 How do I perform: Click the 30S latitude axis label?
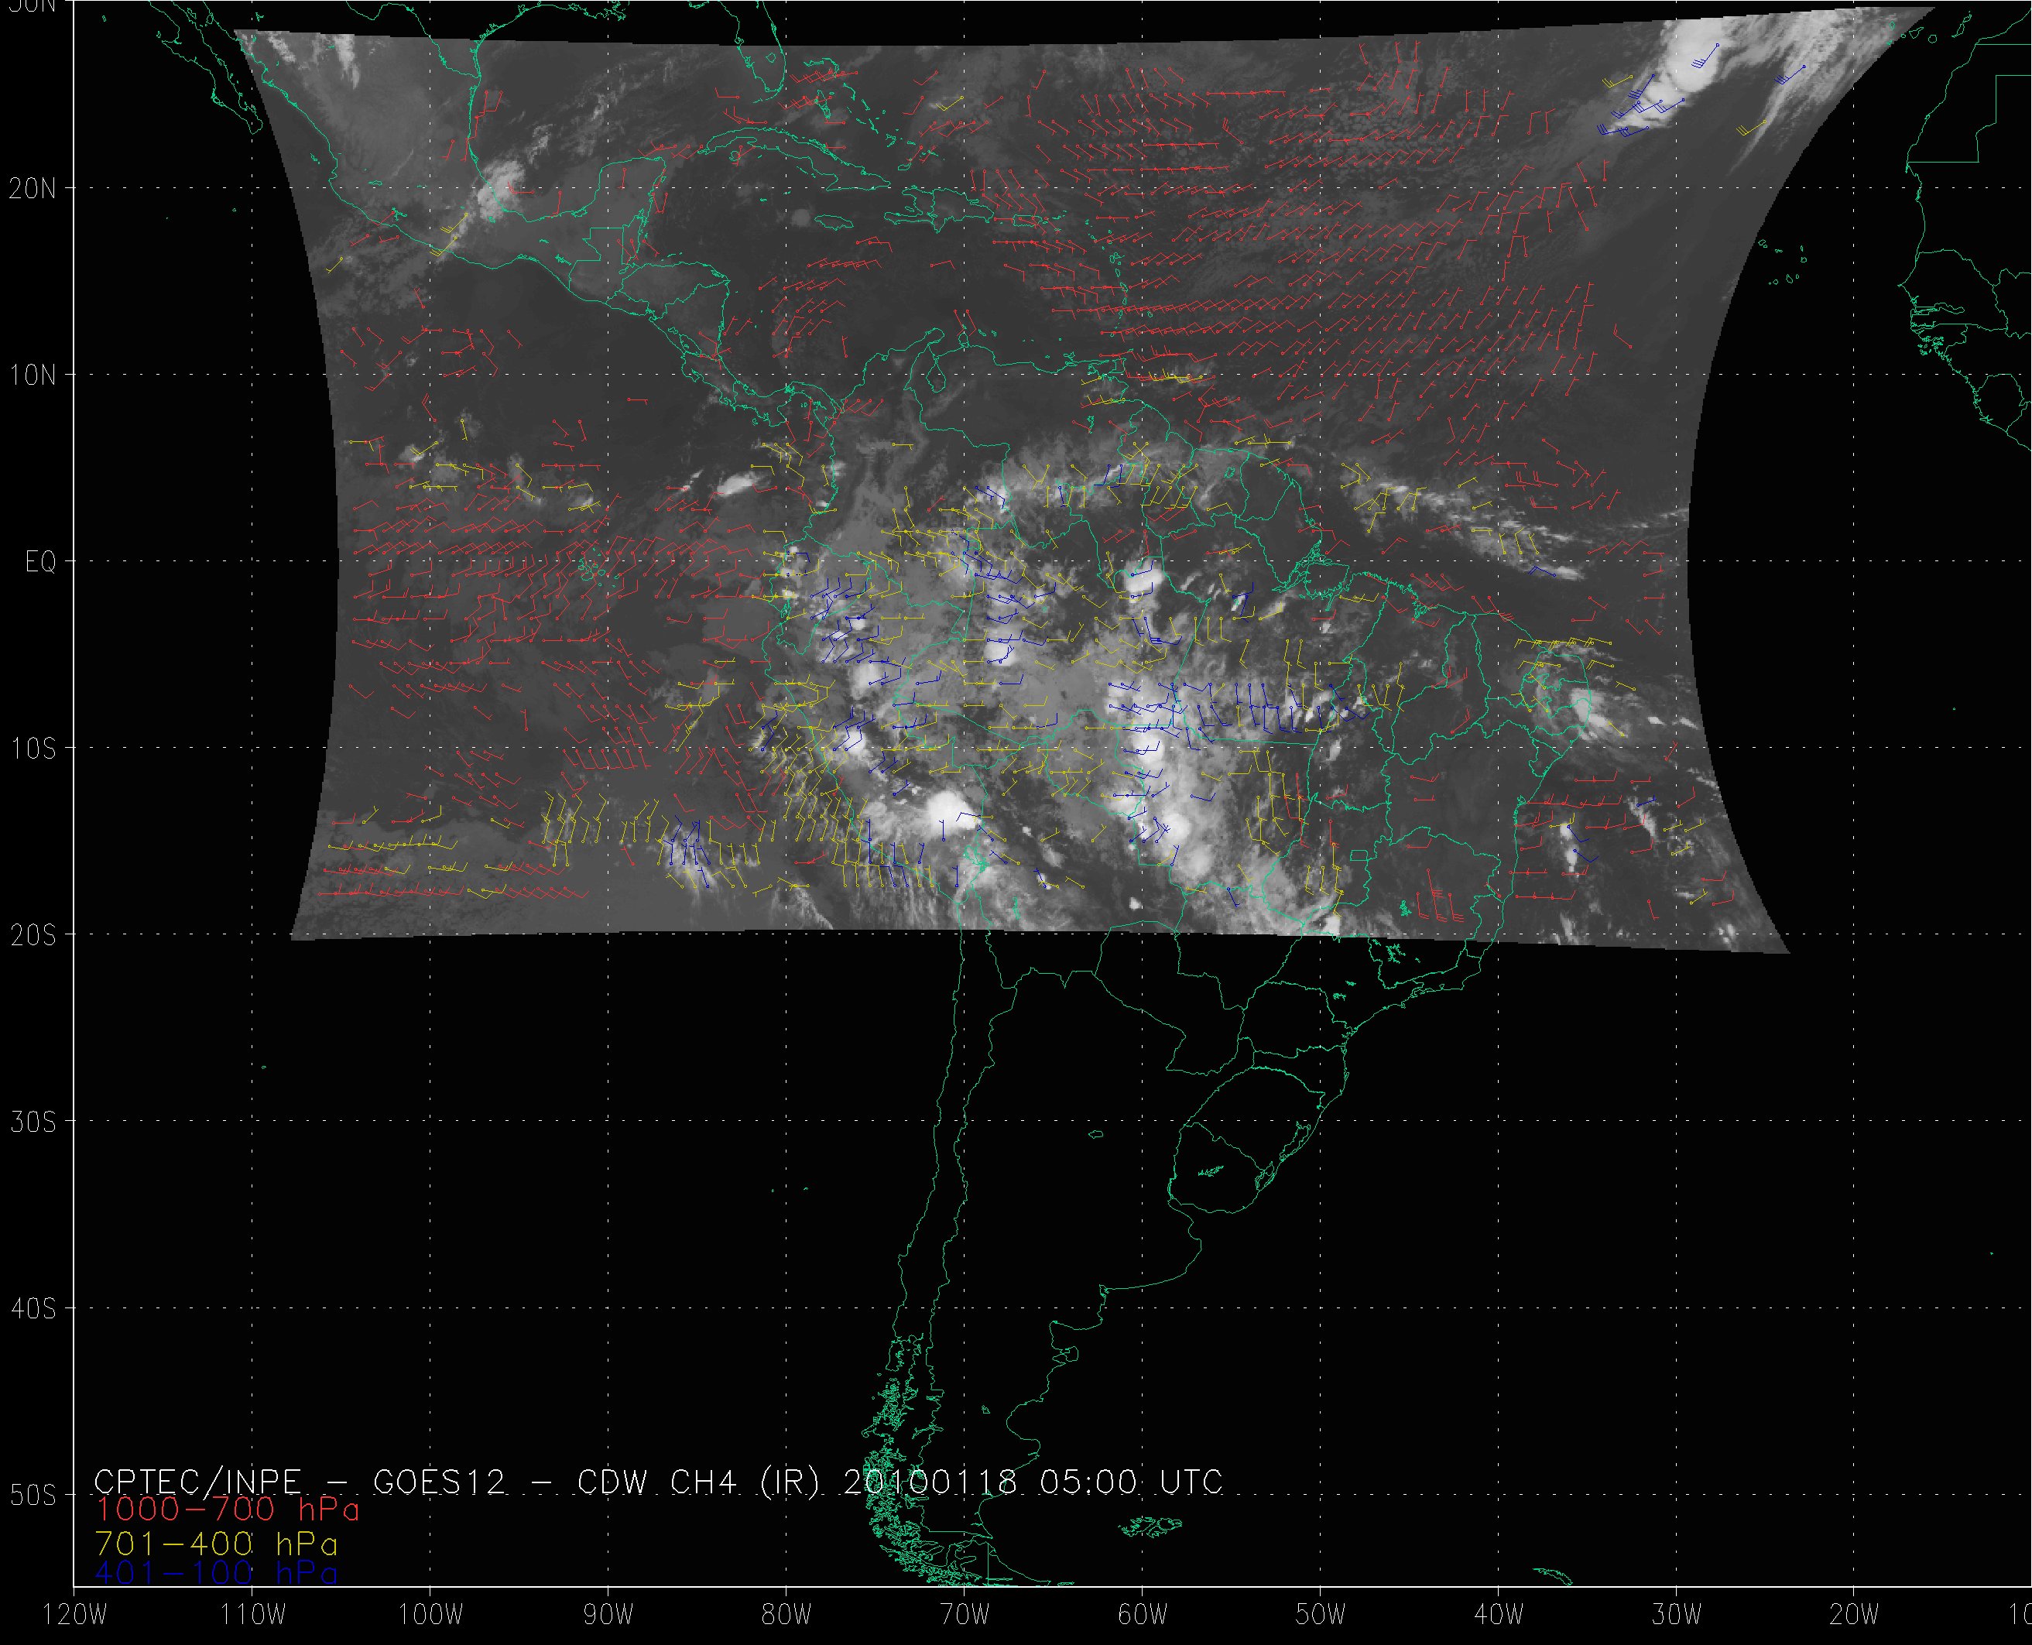[33, 1122]
